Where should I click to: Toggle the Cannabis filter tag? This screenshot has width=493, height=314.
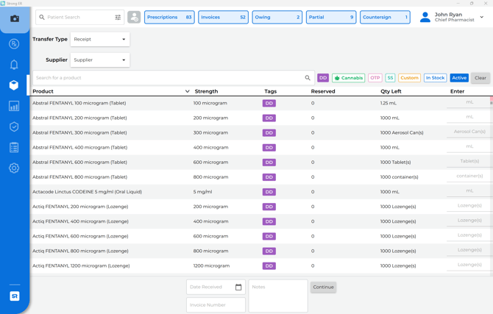pos(348,78)
